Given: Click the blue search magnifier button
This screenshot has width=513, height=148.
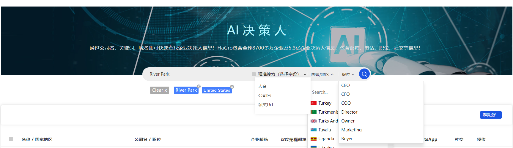Looking at the screenshot, I should coord(364,74).
